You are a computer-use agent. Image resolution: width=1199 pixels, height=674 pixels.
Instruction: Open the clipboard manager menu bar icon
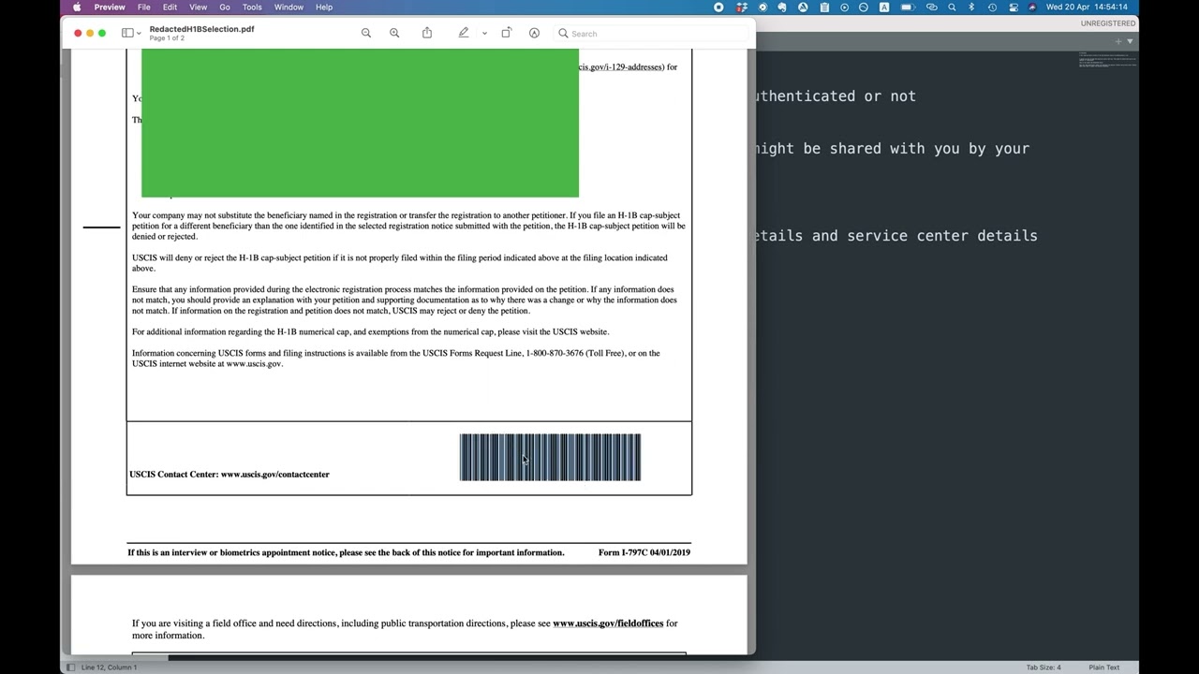824,7
